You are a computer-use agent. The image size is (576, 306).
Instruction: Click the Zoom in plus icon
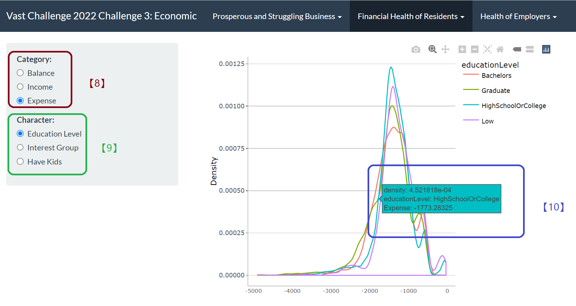pos(462,49)
